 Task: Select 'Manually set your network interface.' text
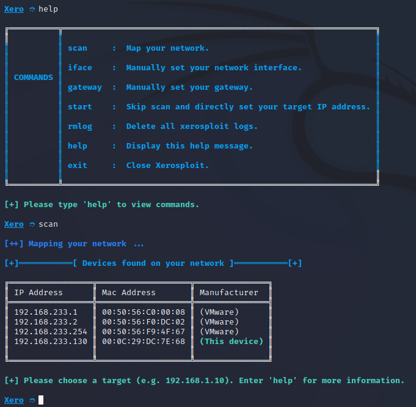214,68
